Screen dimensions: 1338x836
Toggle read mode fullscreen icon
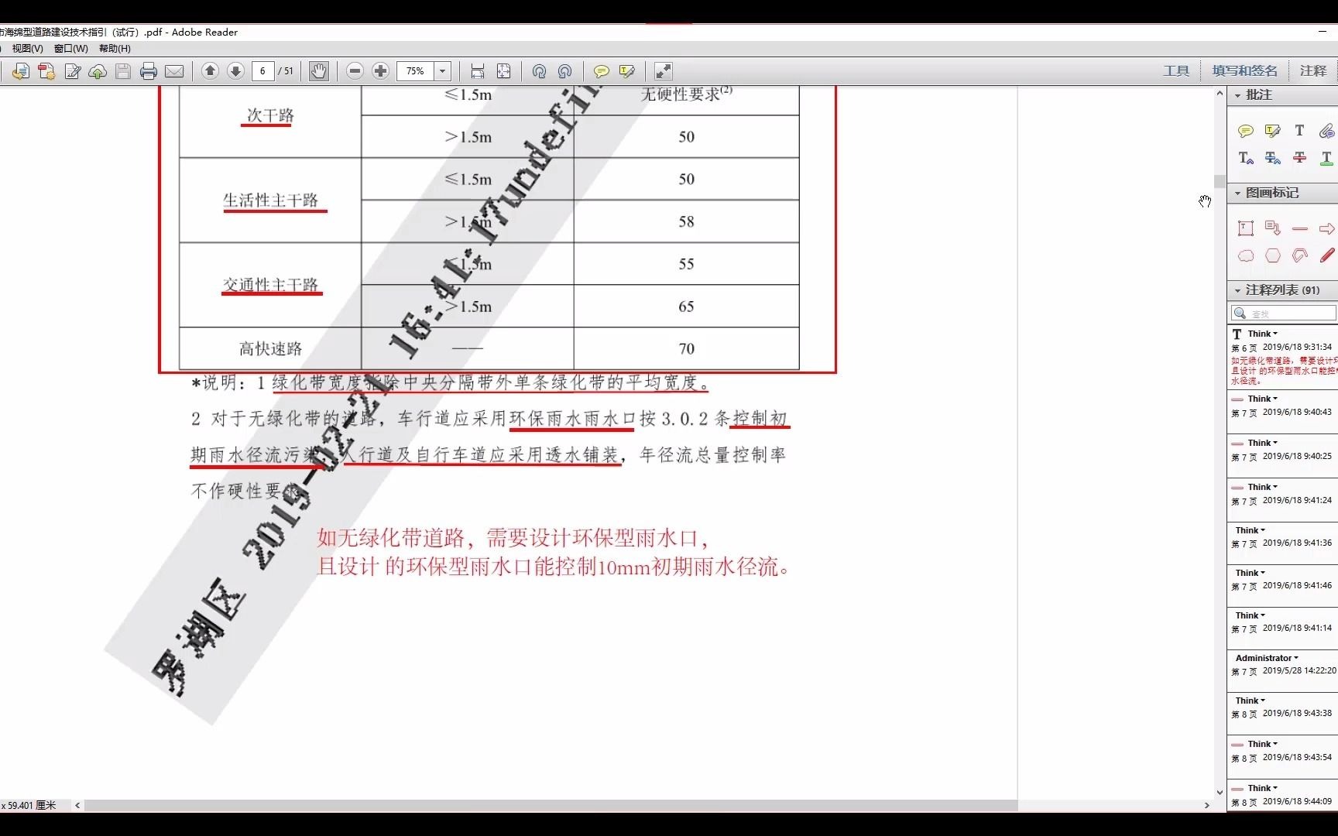(x=664, y=71)
